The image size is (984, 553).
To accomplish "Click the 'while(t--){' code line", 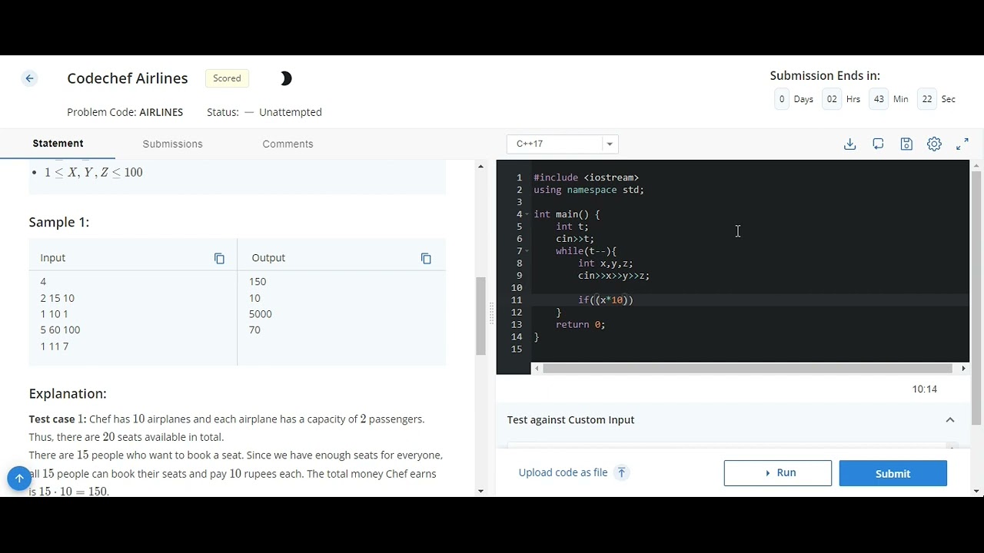I will click(x=586, y=251).
